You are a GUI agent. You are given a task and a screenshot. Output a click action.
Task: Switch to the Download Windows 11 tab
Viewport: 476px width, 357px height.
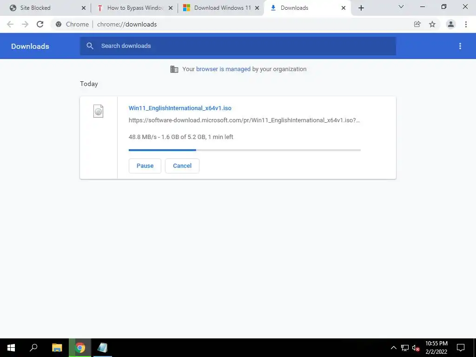[221, 8]
